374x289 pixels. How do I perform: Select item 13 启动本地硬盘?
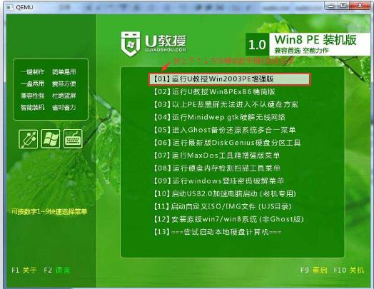[x=217, y=232]
